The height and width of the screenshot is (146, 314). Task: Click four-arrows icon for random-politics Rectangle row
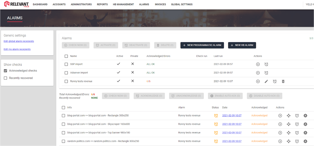288,141
